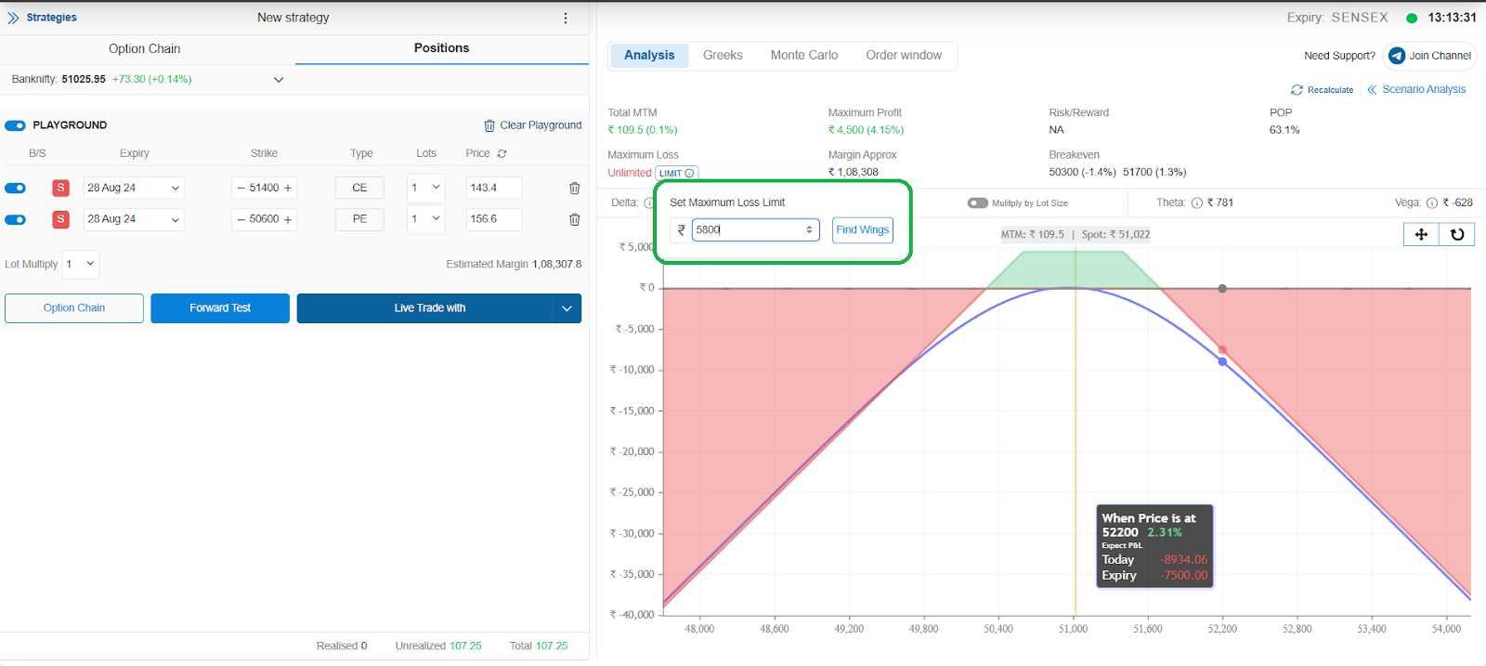Viewport: 1486px width, 666px height.
Task: Open the Order window tab
Action: (x=904, y=56)
